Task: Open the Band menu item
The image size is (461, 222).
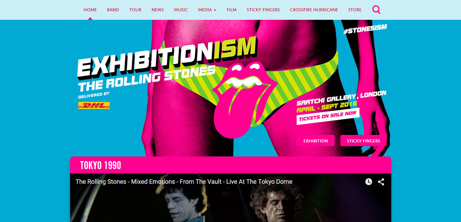Action: click(x=113, y=10)
